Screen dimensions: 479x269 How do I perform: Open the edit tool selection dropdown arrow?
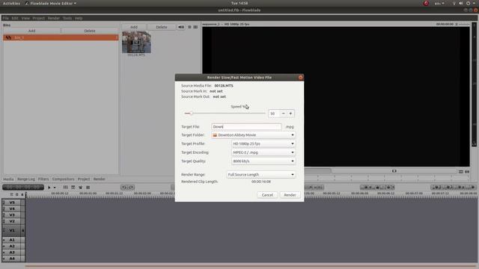coord(55,188)
